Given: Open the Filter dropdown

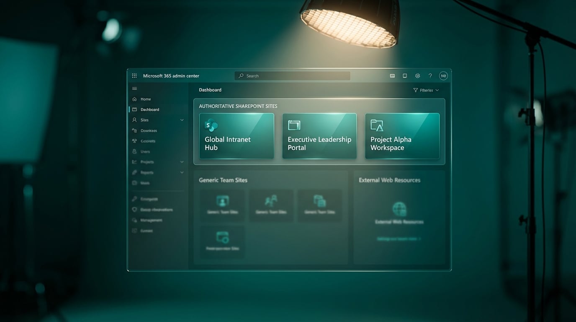Looking at the screenshot, I should tap(426, 90).
